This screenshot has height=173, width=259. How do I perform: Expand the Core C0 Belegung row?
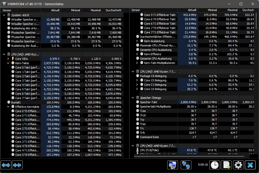pos(137,80)
